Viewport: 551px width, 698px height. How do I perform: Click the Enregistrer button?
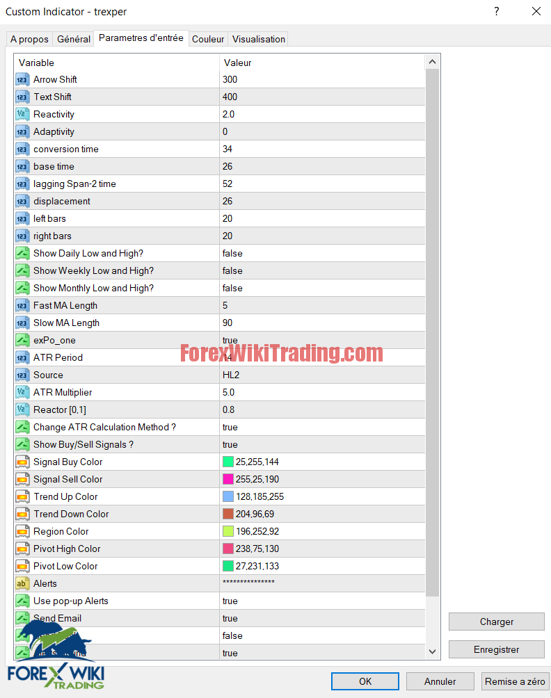(496, 649)
